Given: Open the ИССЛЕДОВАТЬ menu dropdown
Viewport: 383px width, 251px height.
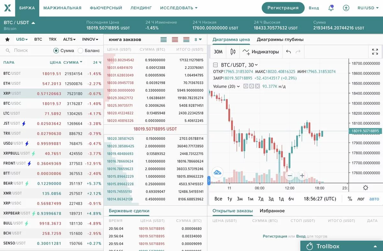Looking at the screenshot, I should 179,8.
